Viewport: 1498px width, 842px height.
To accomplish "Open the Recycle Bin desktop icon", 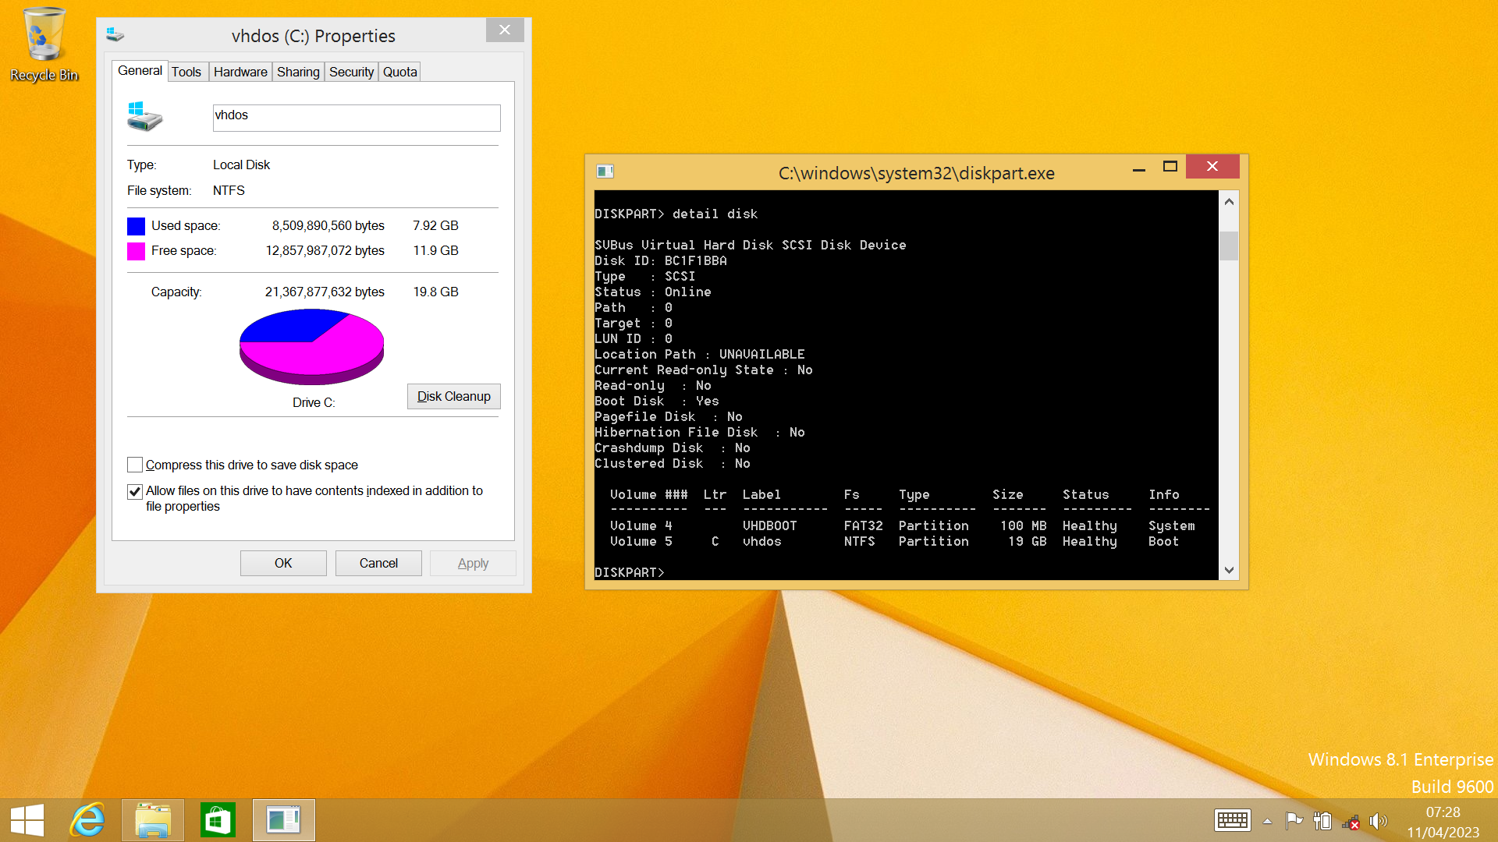I will coord(44,44).
